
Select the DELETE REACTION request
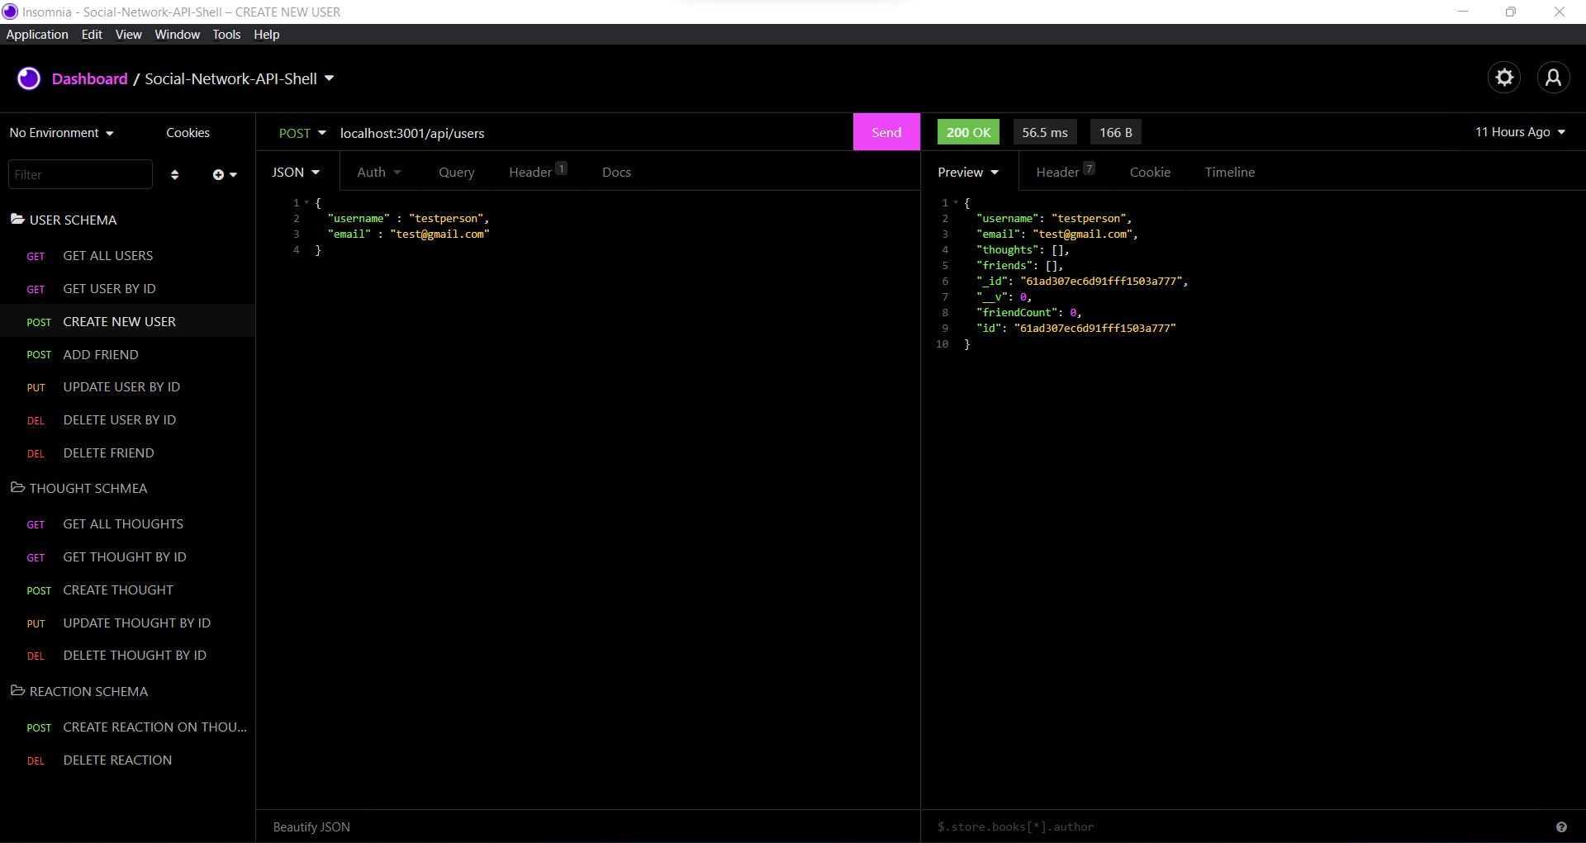click(117, 760)
